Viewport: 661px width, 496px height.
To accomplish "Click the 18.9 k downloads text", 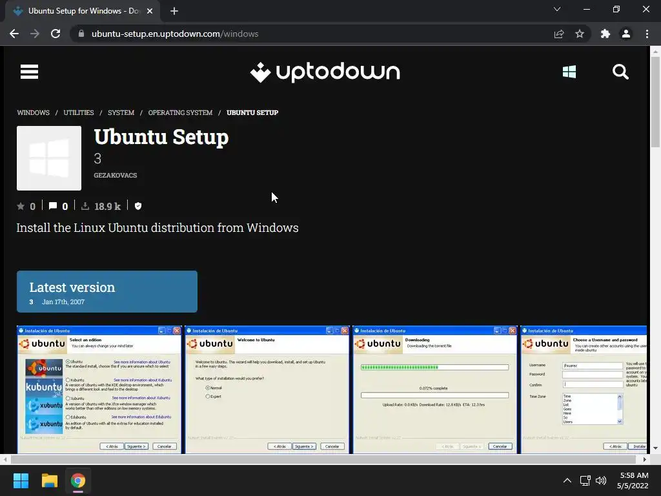I will 108,206.
